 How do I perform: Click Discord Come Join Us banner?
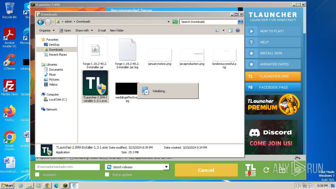[x=271, y=137]
